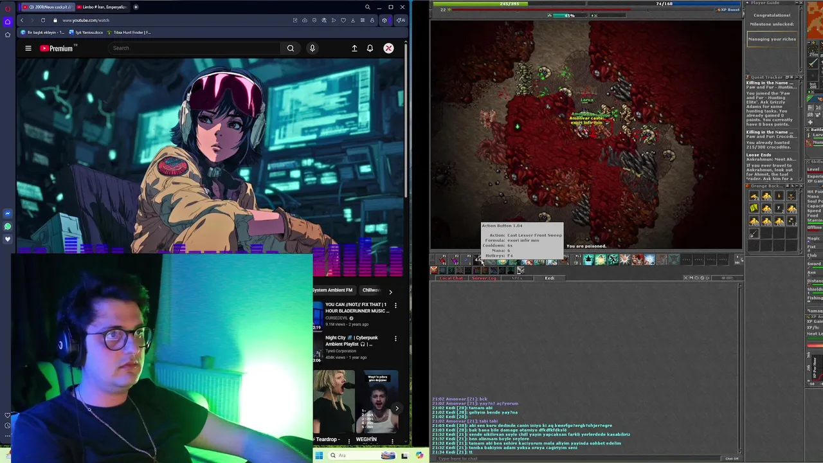Select the System Ambient FM chip
This screenshot has width=823, height=463.
tap(333, 290)
